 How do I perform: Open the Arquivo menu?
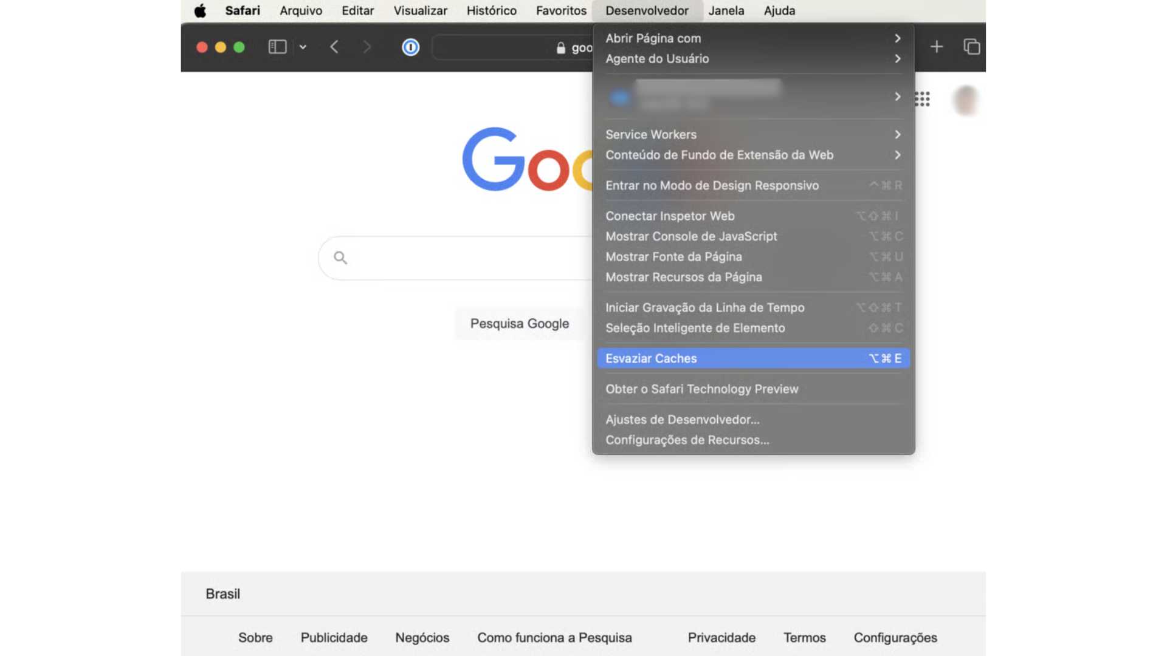(x=301, y=10)
